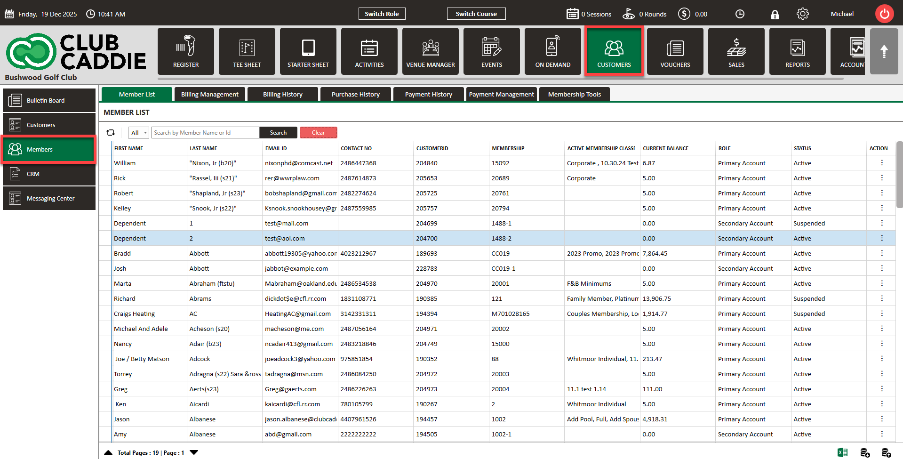This screenshot has height=459, width=903.
Task: Open the Venue Manager module
Action: [430, 51]
